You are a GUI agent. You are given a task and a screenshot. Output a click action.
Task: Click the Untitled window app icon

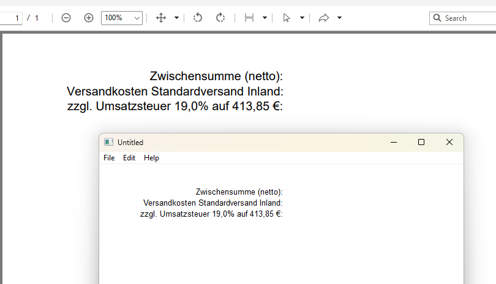(109, 143)
